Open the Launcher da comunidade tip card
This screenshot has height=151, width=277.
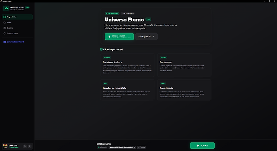(x=127, y=90)
